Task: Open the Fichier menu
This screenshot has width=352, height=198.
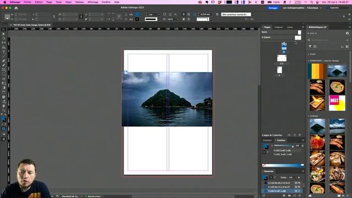Action: click(28, 2)
